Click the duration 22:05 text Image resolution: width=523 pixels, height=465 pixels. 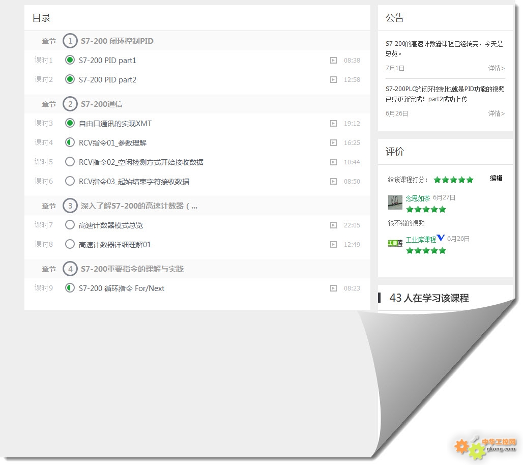352,225
